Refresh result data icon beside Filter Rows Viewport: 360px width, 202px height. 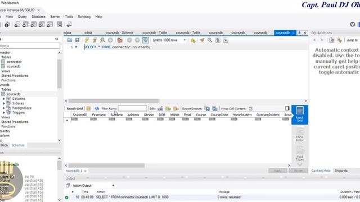coord(97,108)
